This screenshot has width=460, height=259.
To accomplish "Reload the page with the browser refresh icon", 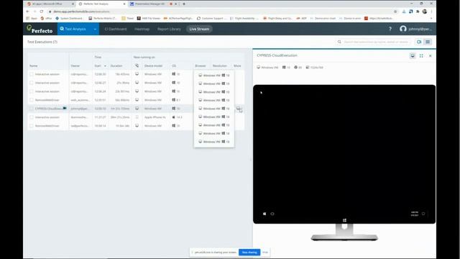I will click(x=42, y=12).
